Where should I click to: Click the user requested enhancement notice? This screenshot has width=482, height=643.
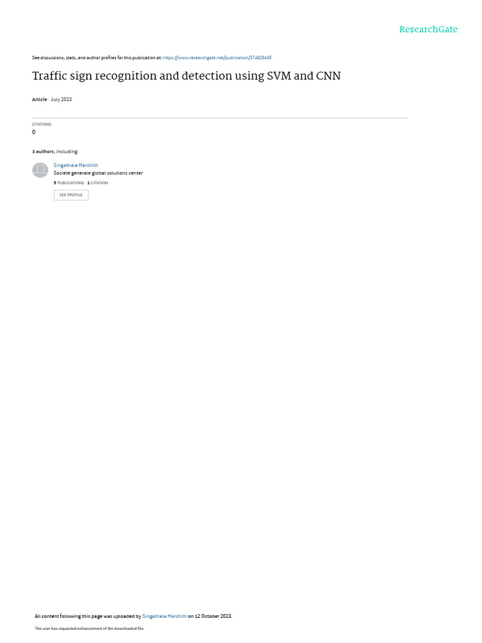[89, 628]
